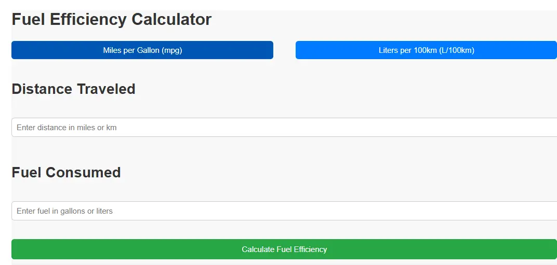Screen dimensions: 557x265
Task: Place cursor in the gallons or liters textbox
Action: (284, 211)
